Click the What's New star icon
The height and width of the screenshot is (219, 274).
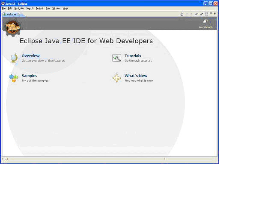pos(117,78)
